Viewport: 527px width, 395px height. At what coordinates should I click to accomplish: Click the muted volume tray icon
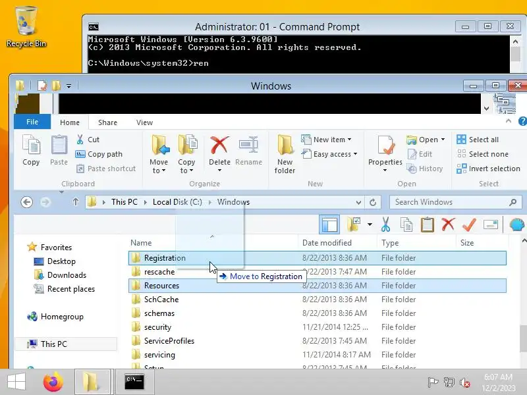point(465,382)
